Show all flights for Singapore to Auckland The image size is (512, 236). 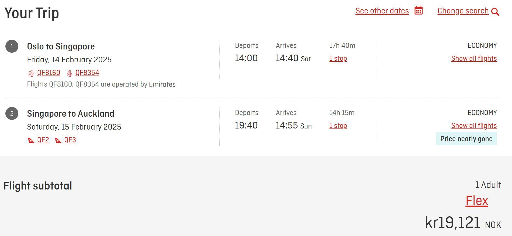click(474, 126)
